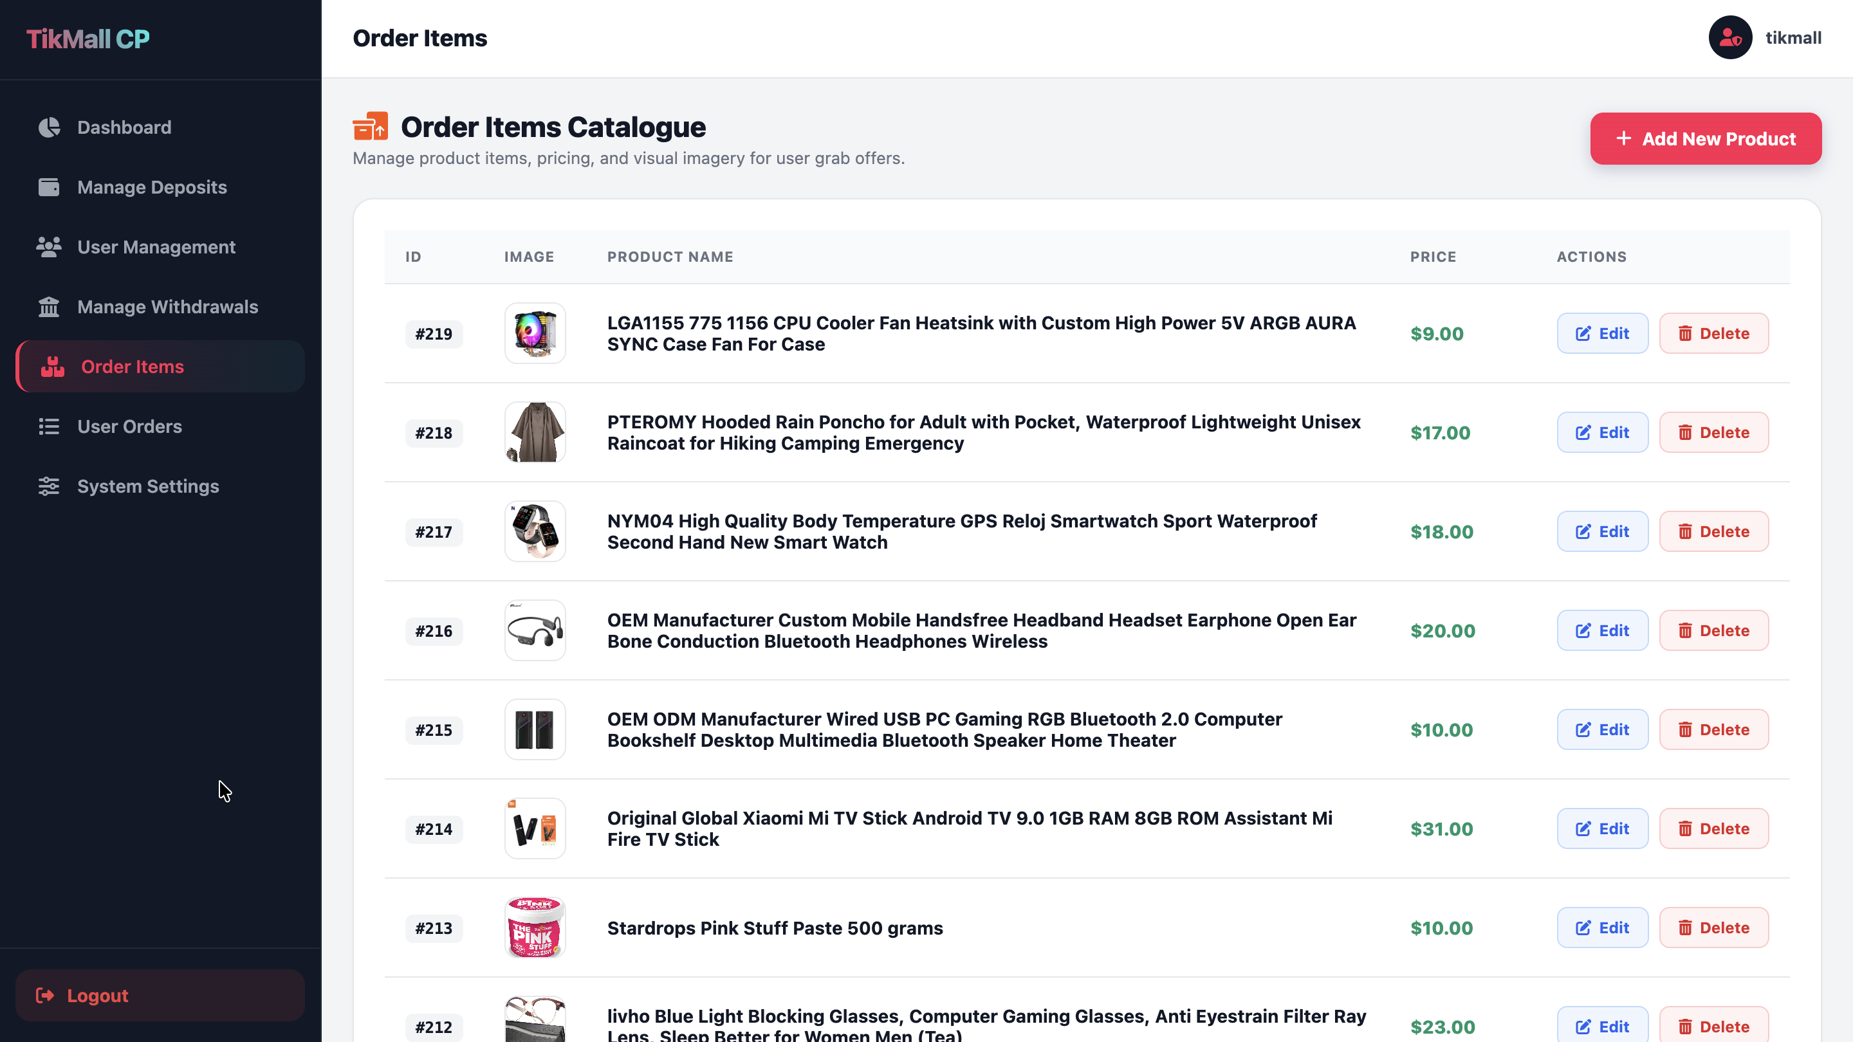Click the User Orders list icon
Image resolution: width=1853 pixels, height=1042 pixels.
coord(49,426)
